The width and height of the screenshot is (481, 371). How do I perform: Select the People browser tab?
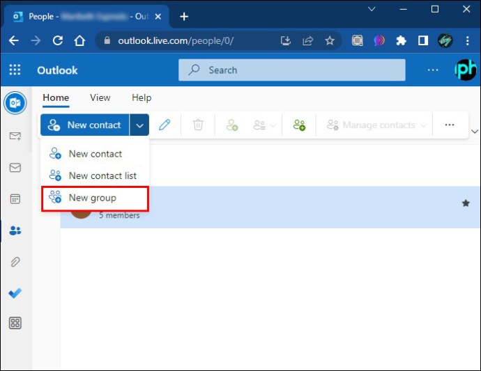click(x=86, y=17)
